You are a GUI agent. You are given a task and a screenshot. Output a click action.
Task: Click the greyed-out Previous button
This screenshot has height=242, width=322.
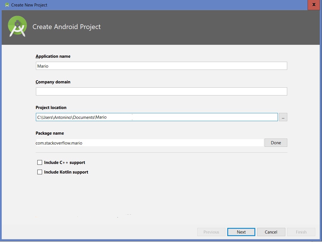coord(211,232)
